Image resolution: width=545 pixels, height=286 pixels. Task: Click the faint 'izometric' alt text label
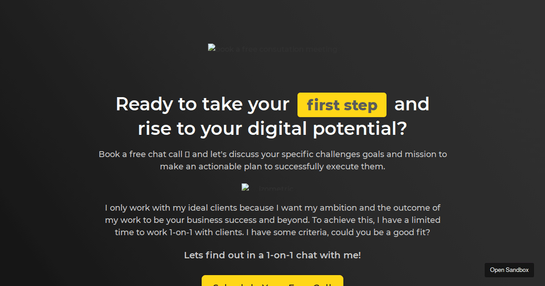click(276, 188)
